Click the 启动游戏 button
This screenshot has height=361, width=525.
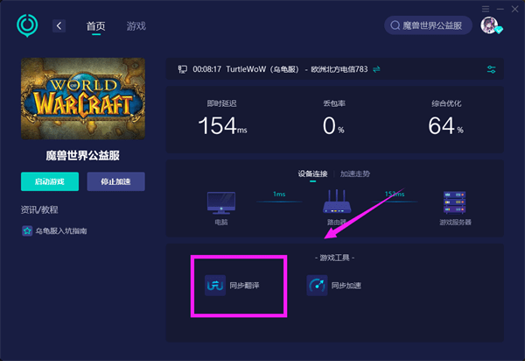tap(50, 181)
